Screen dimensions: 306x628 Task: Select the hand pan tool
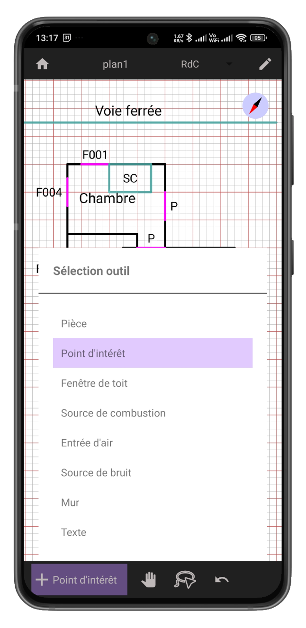point(149,580)
